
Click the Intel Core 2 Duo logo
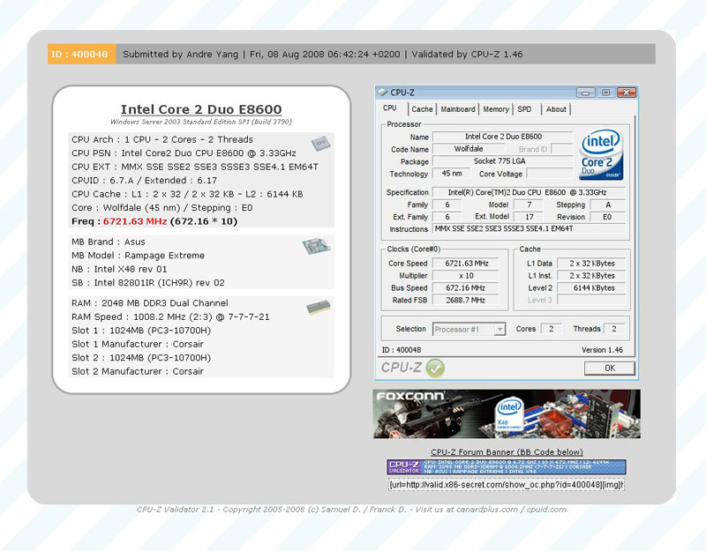click(602, 156)
